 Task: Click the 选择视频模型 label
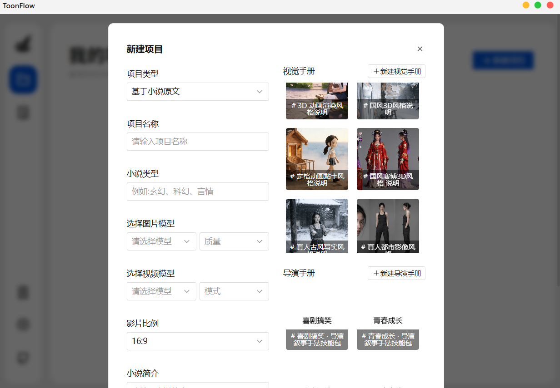[x=150, y=273]
